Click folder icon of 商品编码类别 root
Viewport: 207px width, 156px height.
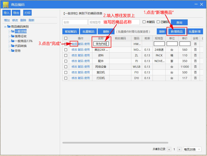coord(9,26)
